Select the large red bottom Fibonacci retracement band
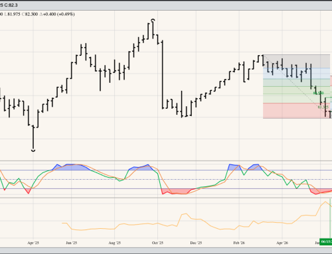Image resolution: width=332 pixels, height=254 pixels. (297, 111)
